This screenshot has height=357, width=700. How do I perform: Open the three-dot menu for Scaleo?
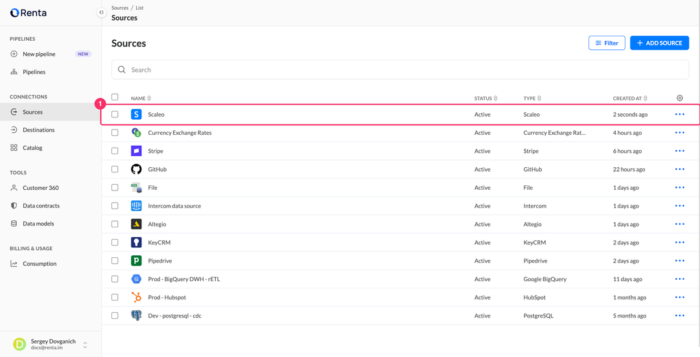coord(679,114)
